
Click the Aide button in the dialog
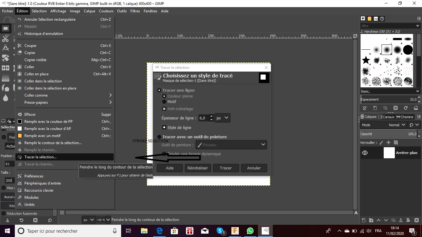tap(170, 168)
